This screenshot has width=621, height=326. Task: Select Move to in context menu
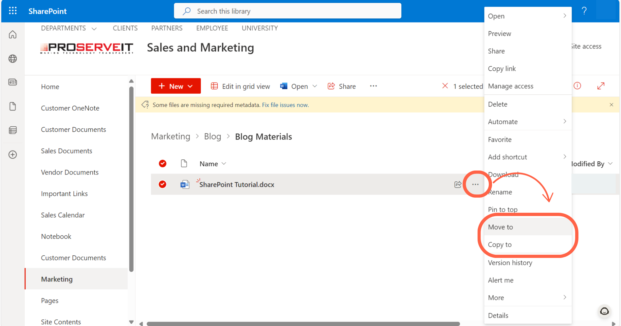tap(501, 227)
